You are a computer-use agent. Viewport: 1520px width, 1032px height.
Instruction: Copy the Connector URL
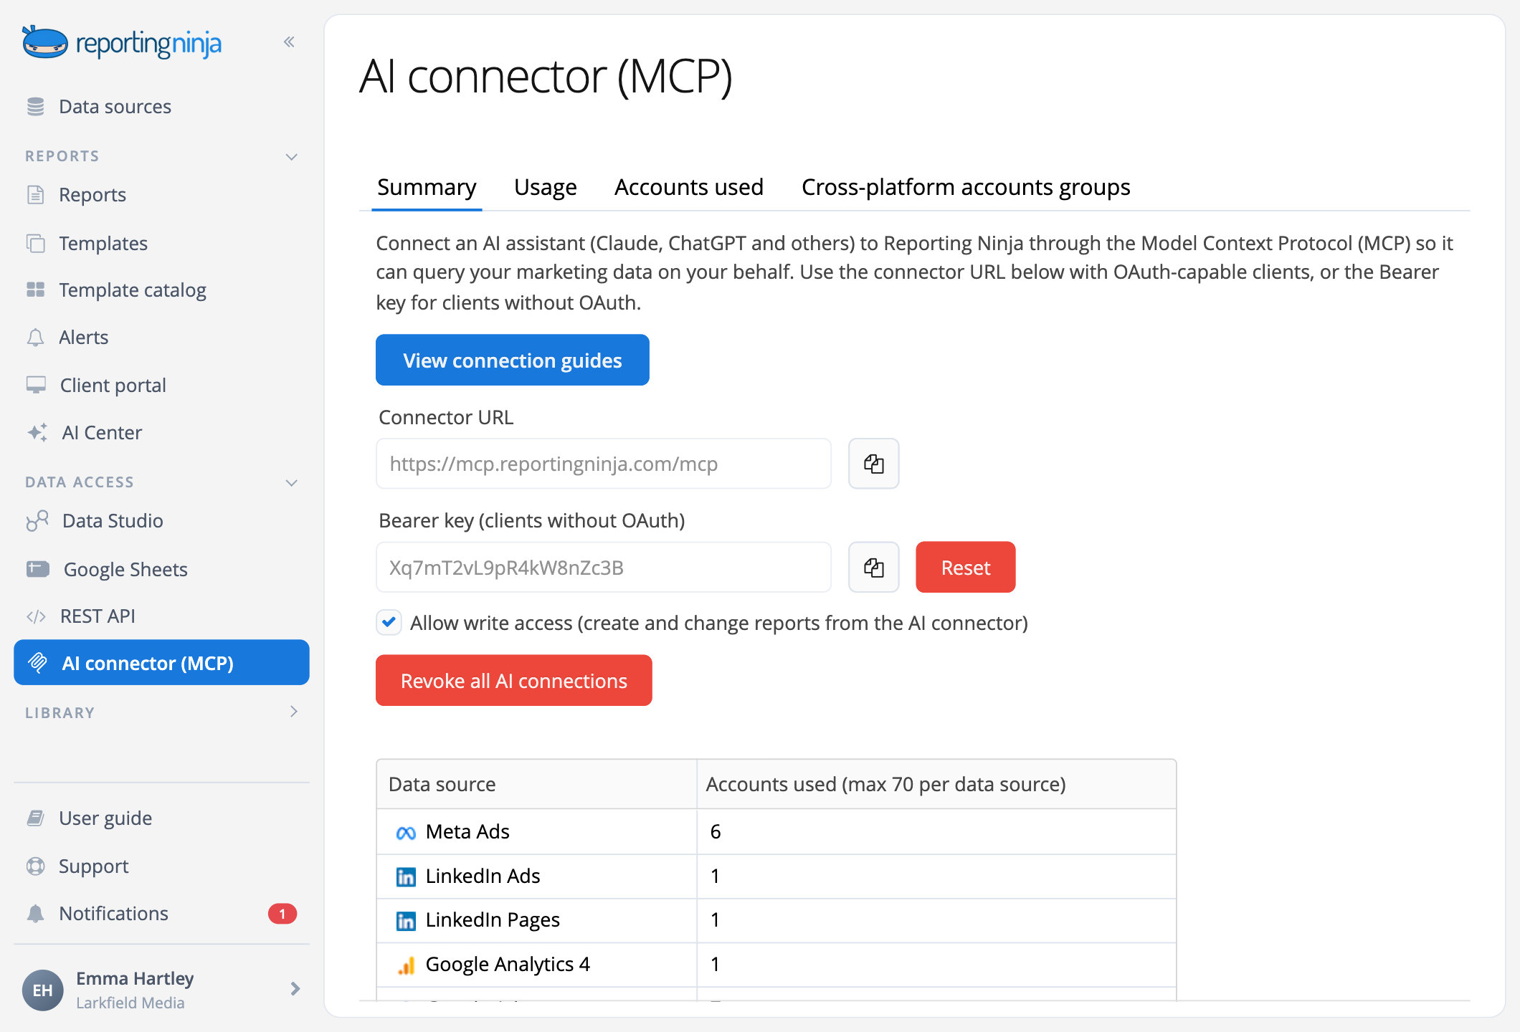point(873,464)
